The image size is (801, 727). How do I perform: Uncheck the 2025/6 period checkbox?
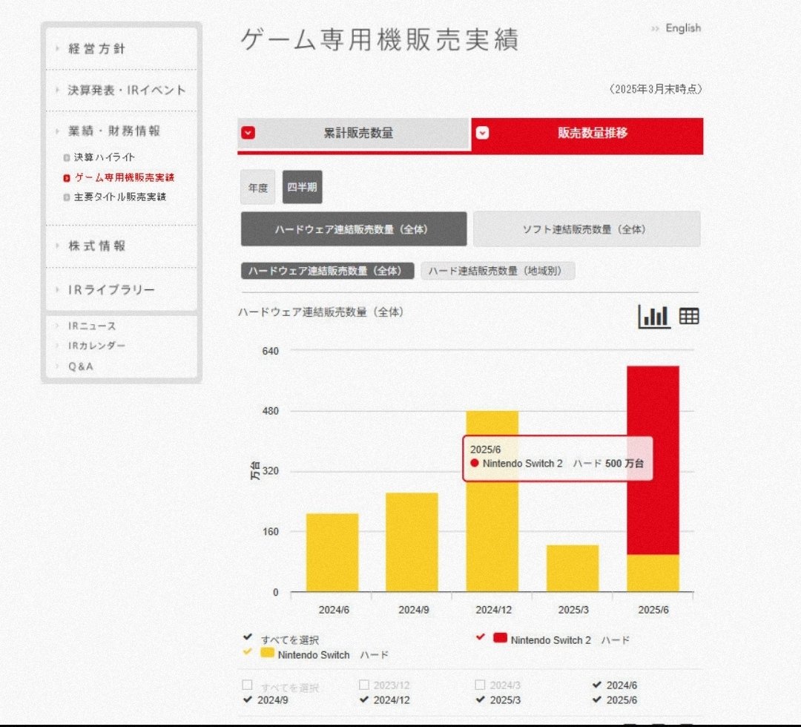tap(596, 700)
